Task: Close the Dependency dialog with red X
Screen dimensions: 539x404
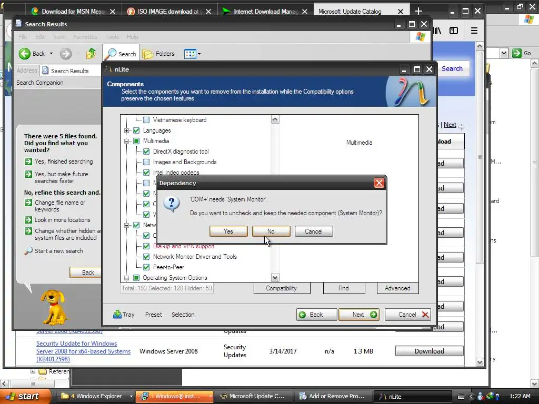Action: 379,183
